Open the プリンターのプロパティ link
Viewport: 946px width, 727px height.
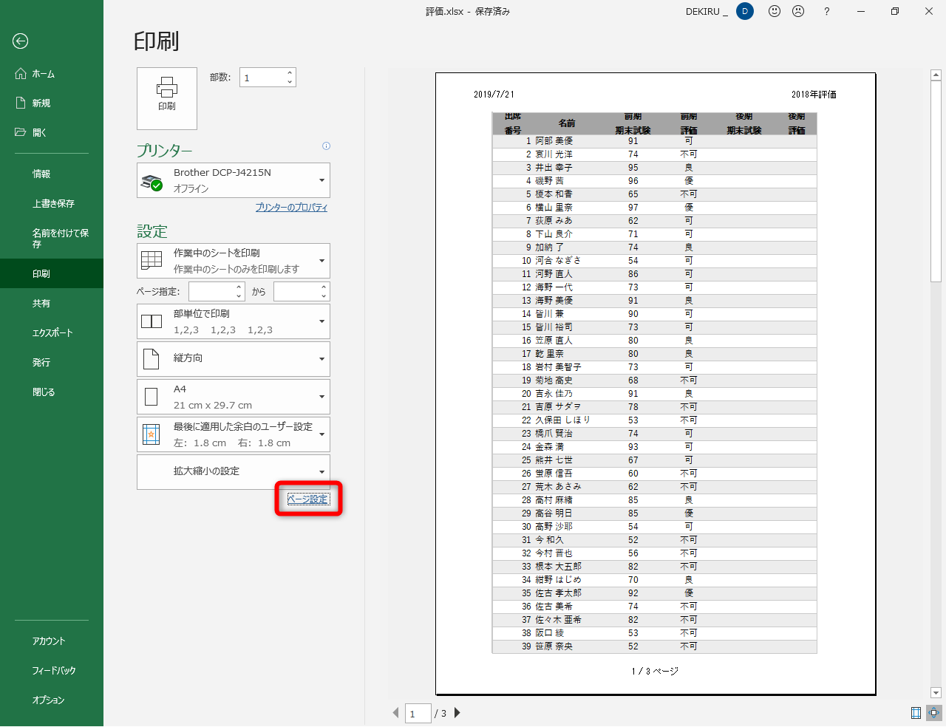[x=291, y=208]
